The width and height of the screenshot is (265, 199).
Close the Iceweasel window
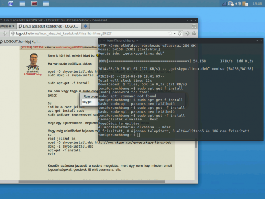(195, 20)
